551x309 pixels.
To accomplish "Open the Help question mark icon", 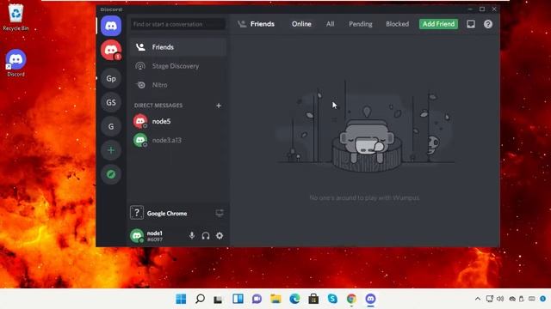I will click(x=488, y=24).
